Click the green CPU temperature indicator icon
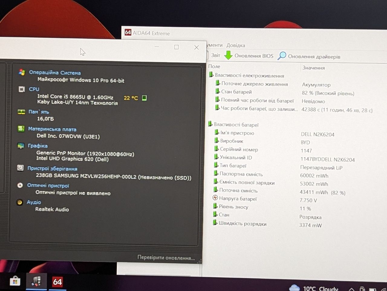The width and height of the screenshot is (387, 291). (x=144, y=98)
